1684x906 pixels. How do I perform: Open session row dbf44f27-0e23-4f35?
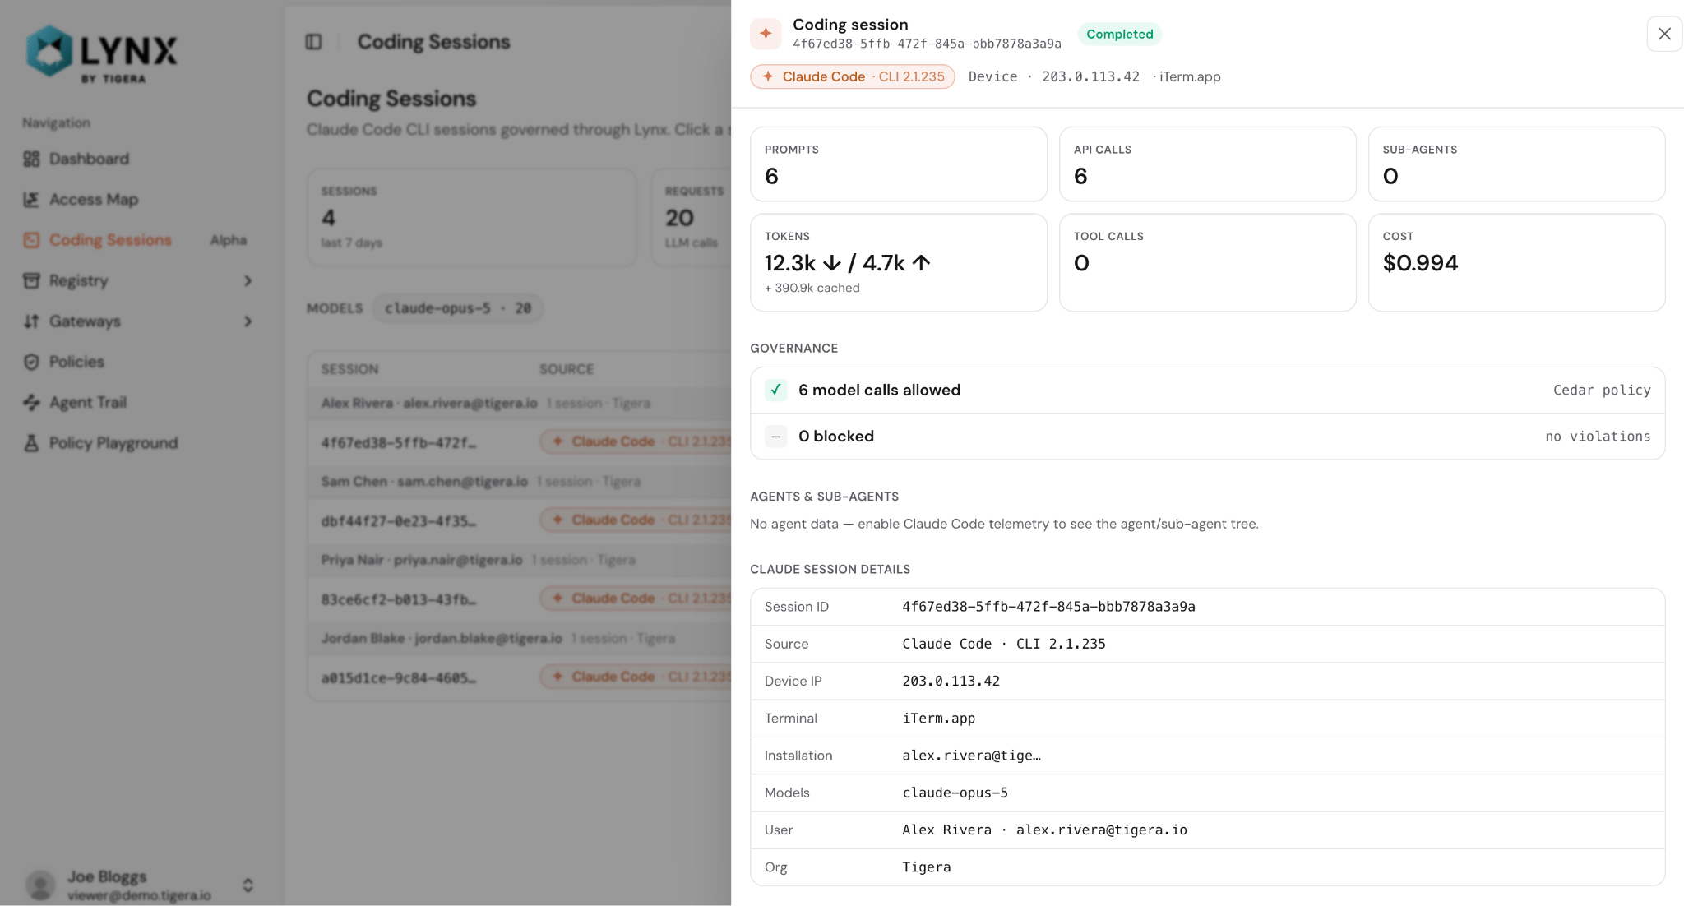tap(519, 520)
